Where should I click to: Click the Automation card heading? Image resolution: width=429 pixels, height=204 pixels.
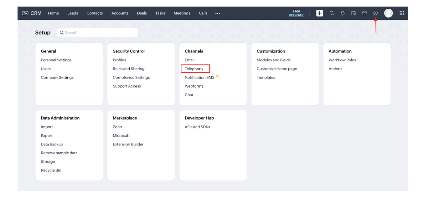click(340, 51)
